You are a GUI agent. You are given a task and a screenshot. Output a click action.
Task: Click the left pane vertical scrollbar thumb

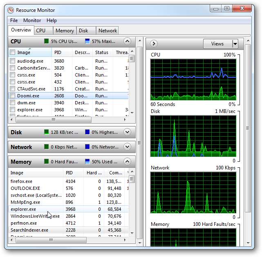pos(139,143)
